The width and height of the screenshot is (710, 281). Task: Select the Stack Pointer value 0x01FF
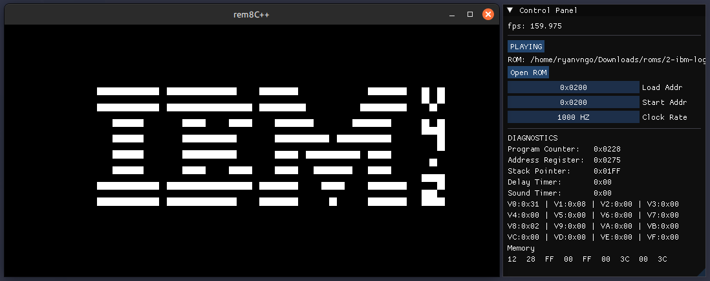[x=607, y=171]
